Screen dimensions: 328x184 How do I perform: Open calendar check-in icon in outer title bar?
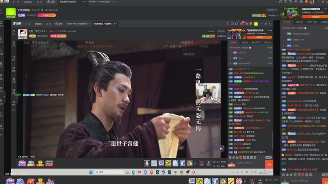(291, 2)
